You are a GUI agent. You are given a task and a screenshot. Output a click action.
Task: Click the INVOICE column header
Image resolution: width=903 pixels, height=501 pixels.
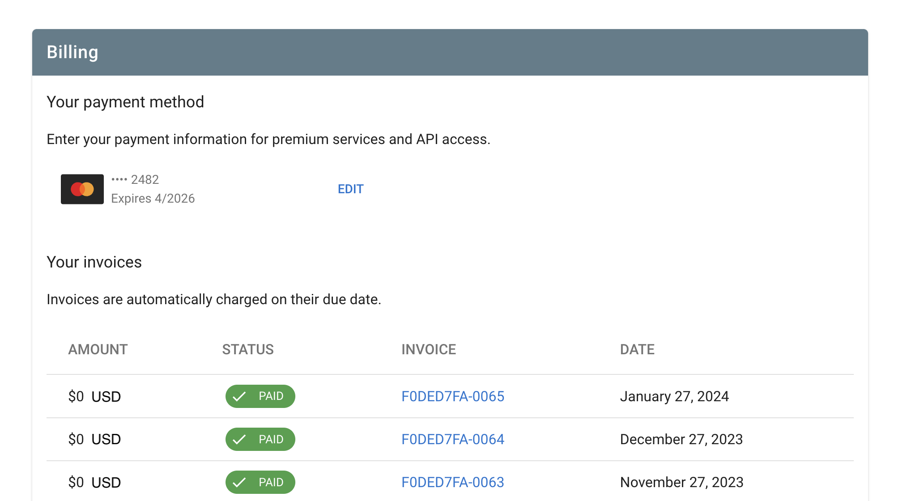click(x=429, y=349)
